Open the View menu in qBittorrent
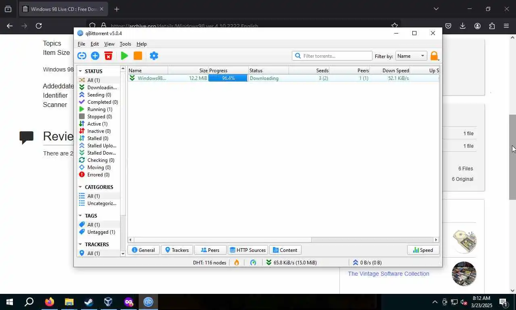 (x=109, y=44)
